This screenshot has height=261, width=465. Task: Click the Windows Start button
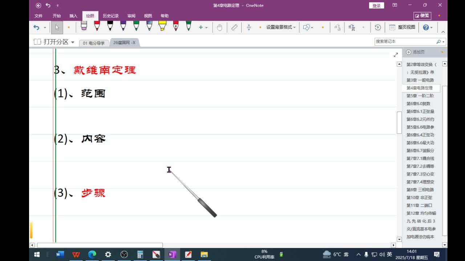[x=37, y=254]
